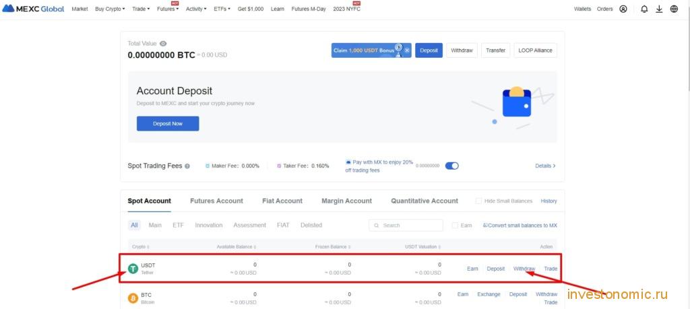Open Get $1,000 menu item
This screenshot has width=690, height=309.
click(x=251, y=9)
